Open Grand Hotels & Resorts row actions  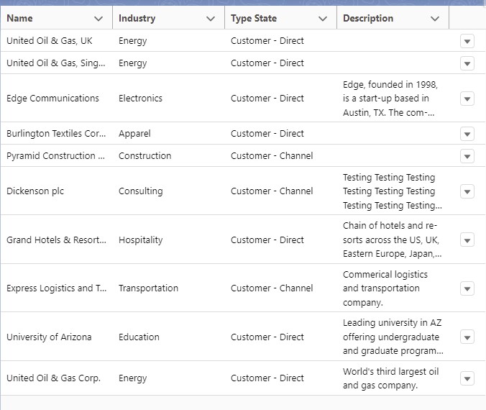point(467,240)
